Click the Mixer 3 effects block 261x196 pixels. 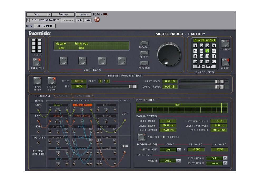[x=106, y=148]
